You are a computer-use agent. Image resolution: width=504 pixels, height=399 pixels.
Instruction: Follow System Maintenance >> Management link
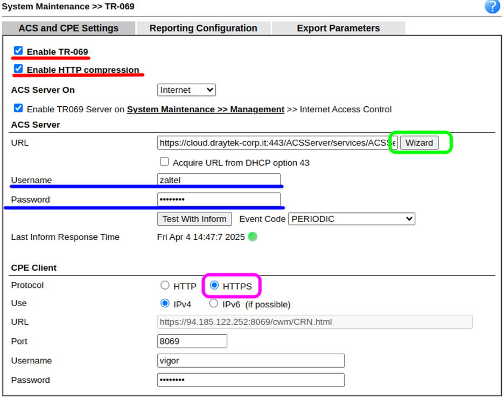pyautogui.click(x=206, y=110)
